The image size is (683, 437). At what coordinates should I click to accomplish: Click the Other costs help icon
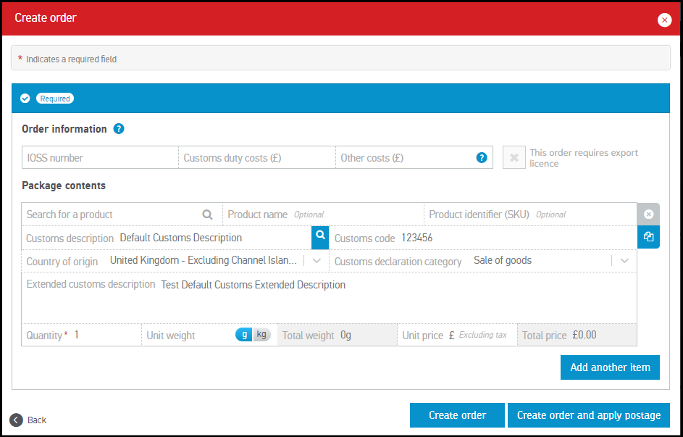(482, 157)
